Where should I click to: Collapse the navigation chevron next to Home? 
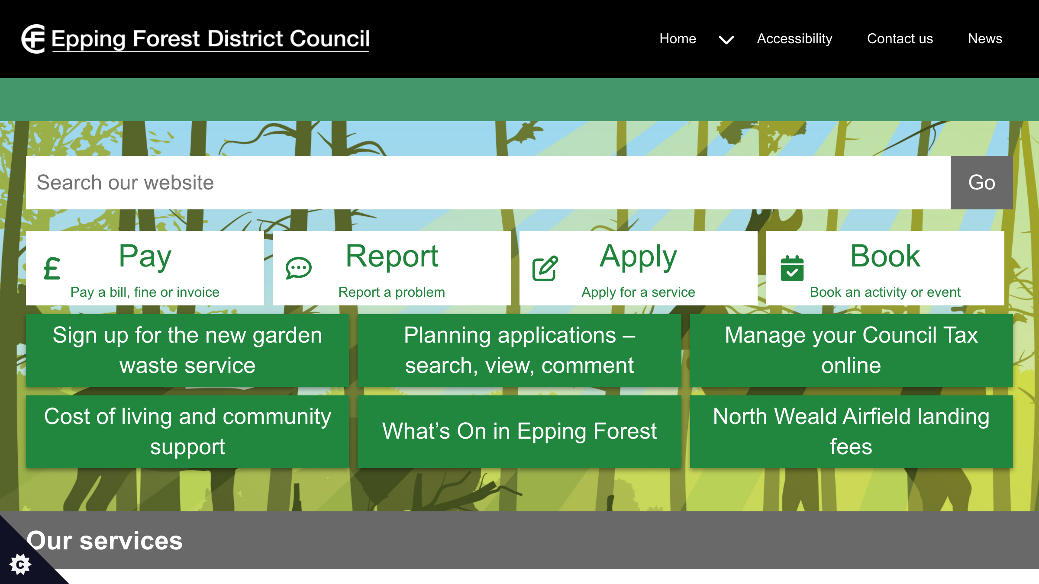726,39
